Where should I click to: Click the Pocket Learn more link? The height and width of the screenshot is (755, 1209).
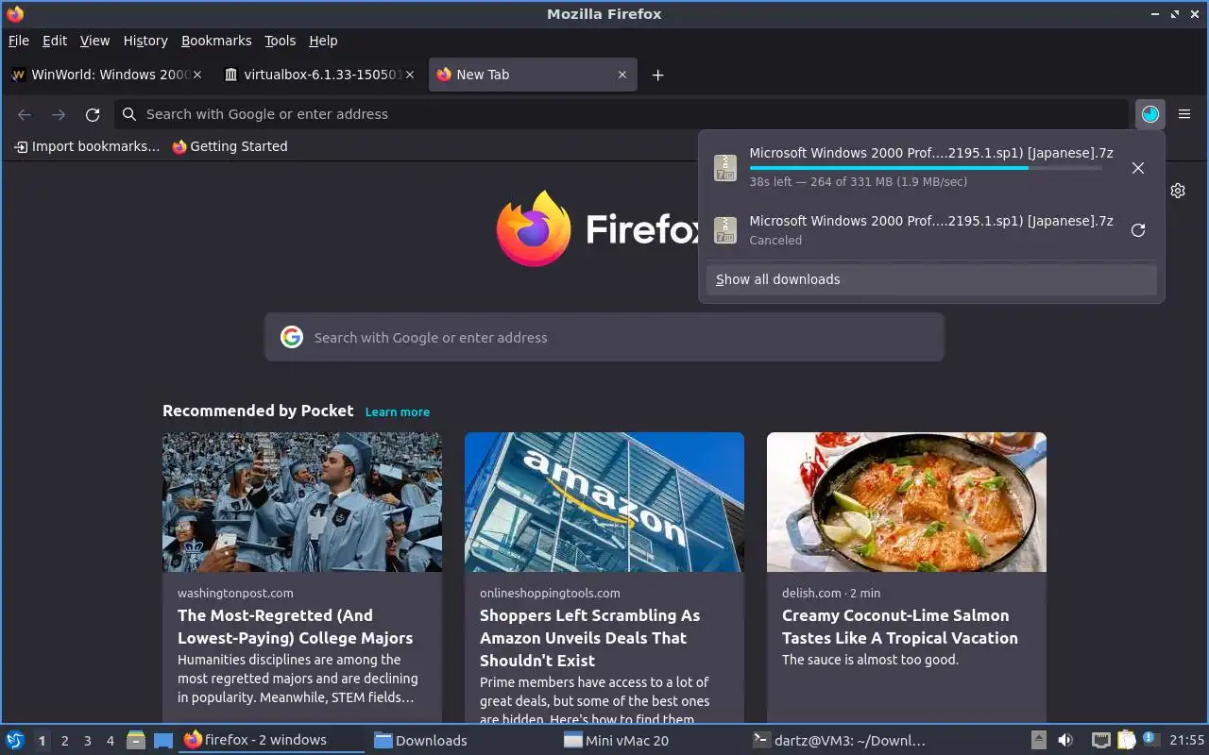point(398,412)
